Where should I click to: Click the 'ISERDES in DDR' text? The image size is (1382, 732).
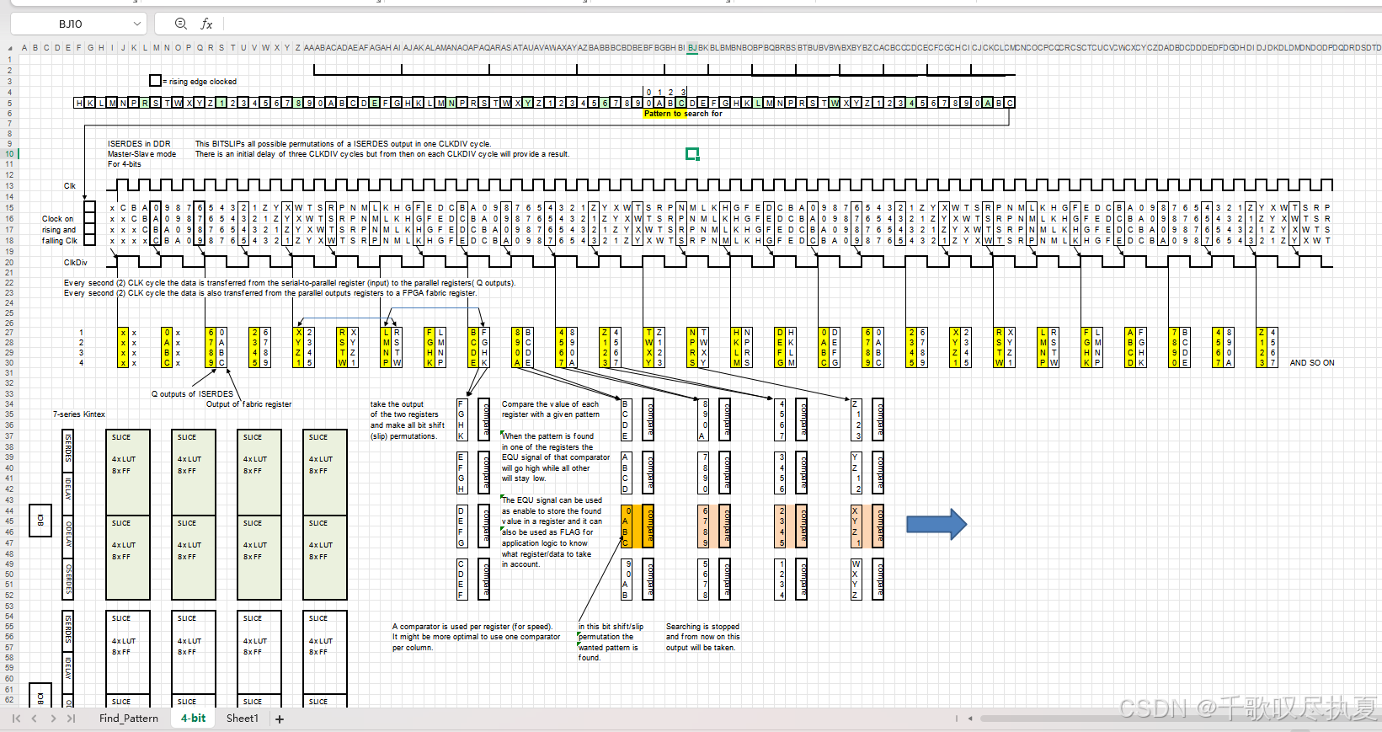(x=139, y=144)
